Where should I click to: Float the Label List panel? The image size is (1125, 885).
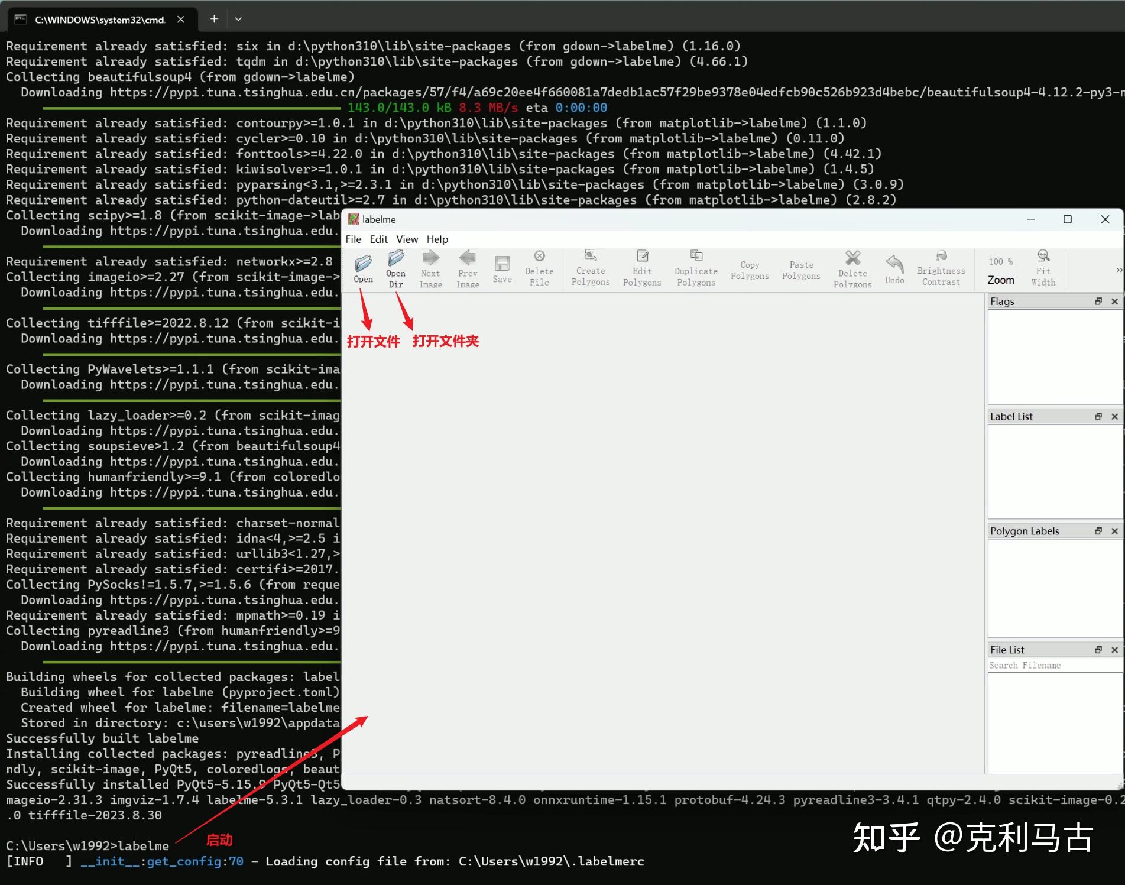pyautogui.click(x=1098, y=417)
